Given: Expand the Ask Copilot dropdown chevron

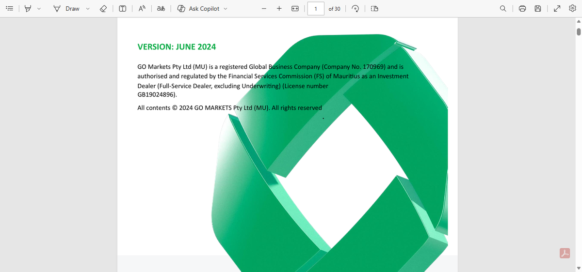Looking at the screenshot, I should [226, 9].
